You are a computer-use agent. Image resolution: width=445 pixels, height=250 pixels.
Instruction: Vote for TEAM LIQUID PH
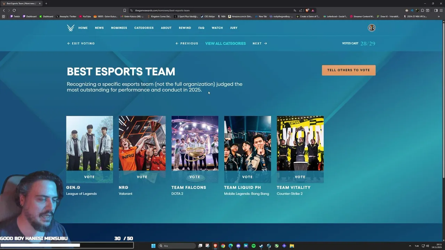pyautogui.click(x=248, y=177)
